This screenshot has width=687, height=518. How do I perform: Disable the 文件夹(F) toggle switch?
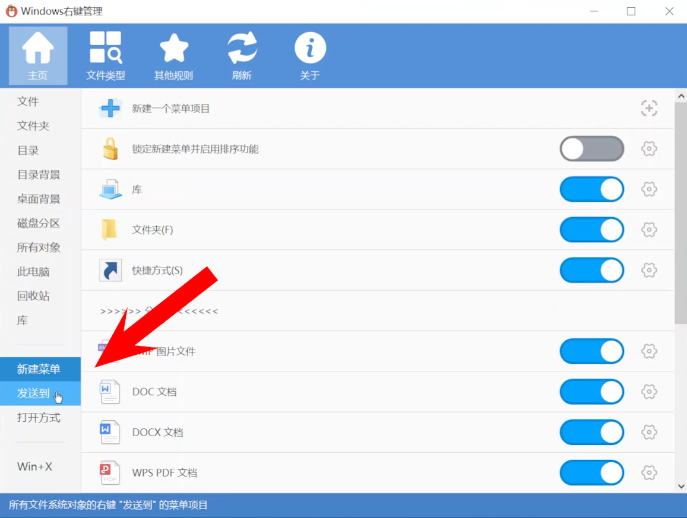point(591,230)
